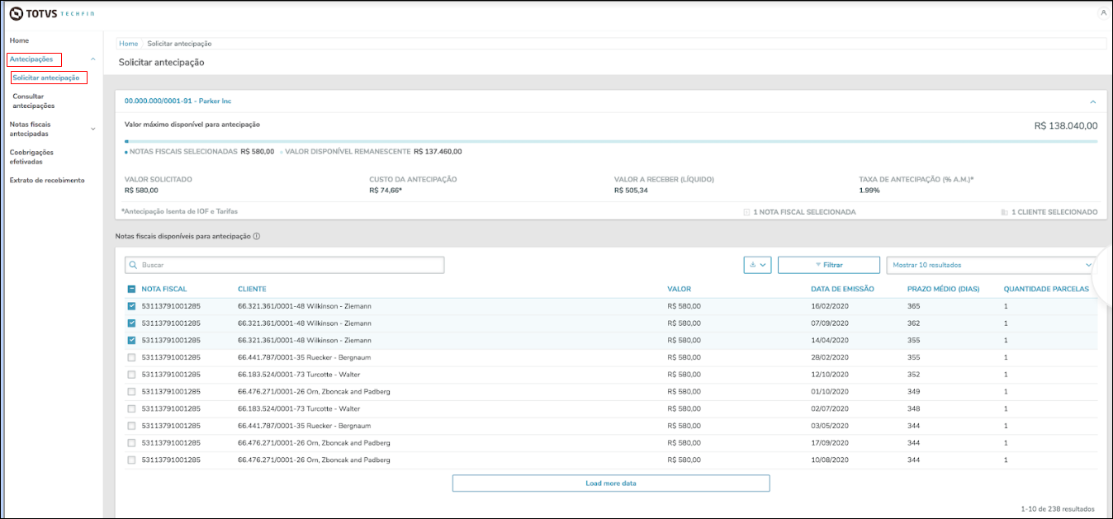Image resolution: width=1113 pixels, height=519 pixels.
Task: Check the row dated 28/02/2020
Action: 131,357
